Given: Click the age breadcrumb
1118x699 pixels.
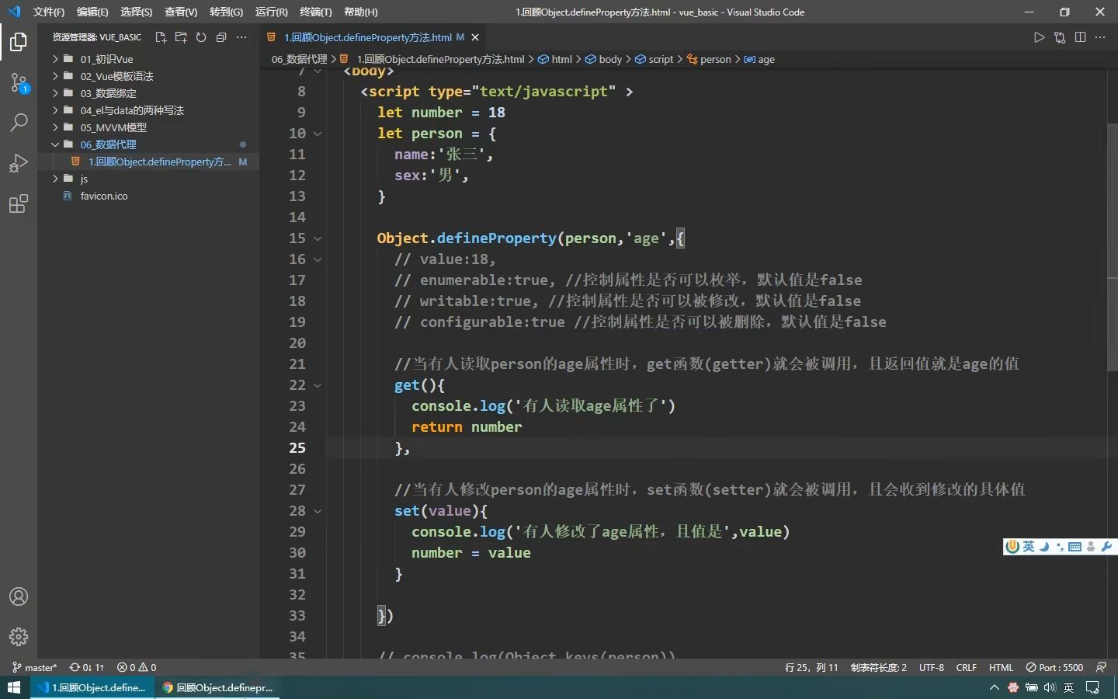Looking at the screenshot, I should 759,59.
